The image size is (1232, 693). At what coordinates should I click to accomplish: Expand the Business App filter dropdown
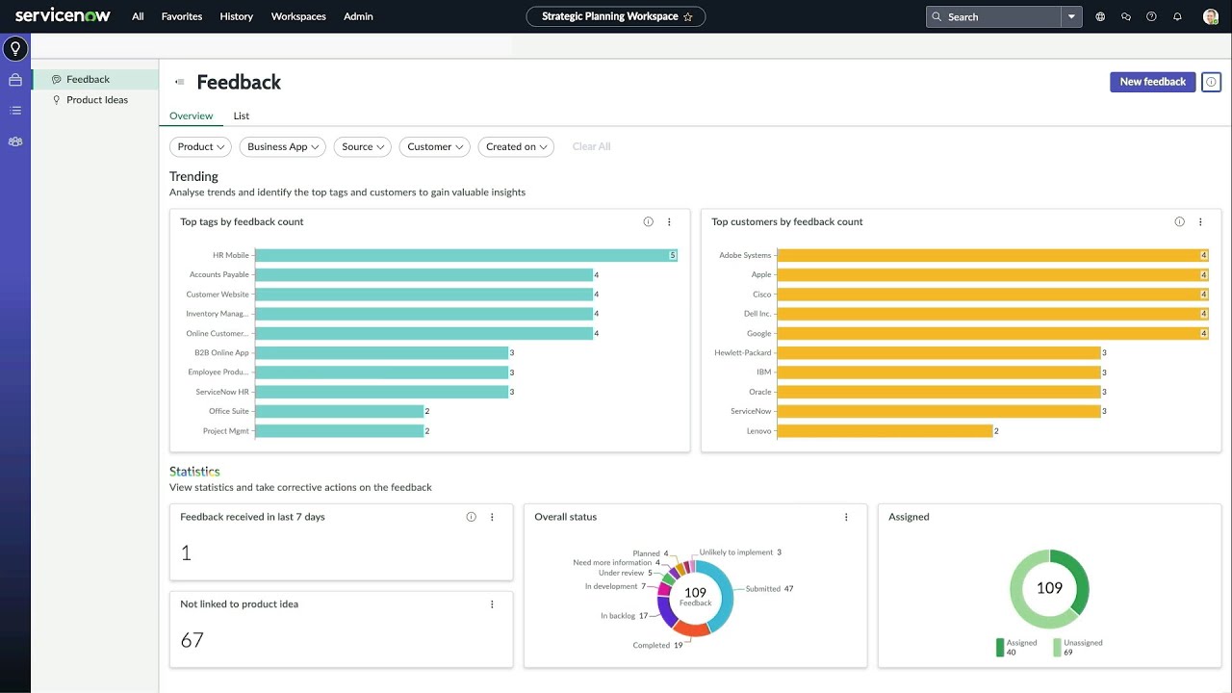pos(283,146)
